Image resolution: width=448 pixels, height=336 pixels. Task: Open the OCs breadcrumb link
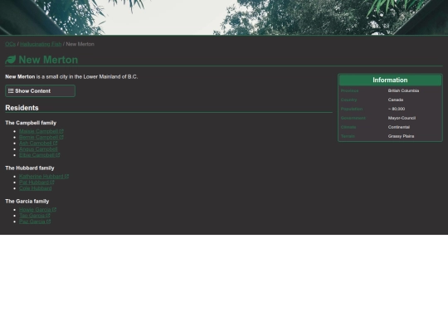(x=10, y=44)
